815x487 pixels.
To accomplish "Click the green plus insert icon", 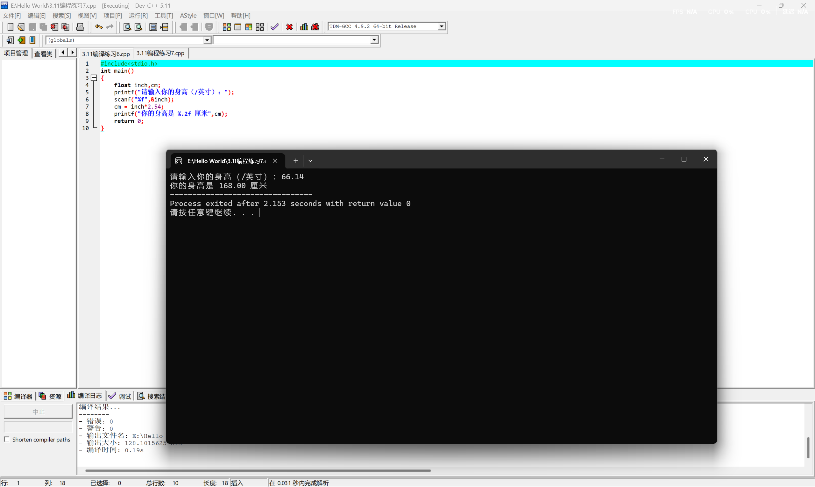I will click(21, 40).
